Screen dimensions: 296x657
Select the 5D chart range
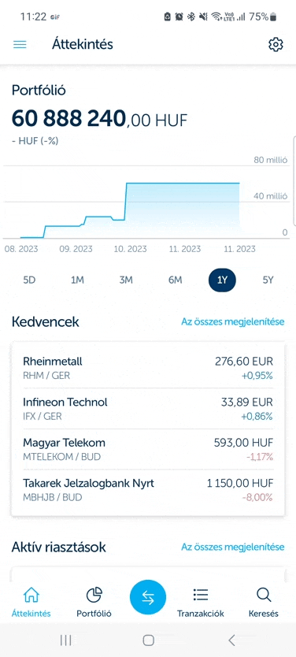coord(29,280)
